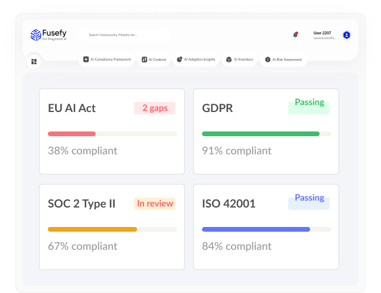
Task: Click the EU AI Act progress bar
Action: pyautogui.click(x=112, y=134)
